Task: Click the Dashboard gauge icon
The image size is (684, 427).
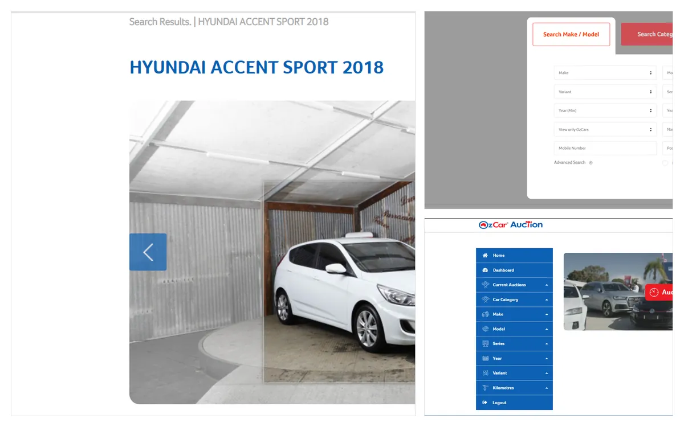Action: [485, 270]
